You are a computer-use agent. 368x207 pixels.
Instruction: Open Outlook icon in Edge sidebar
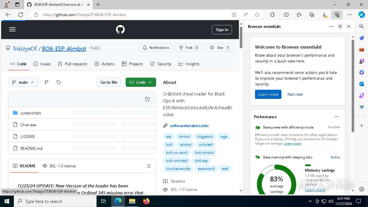[362, 84]
